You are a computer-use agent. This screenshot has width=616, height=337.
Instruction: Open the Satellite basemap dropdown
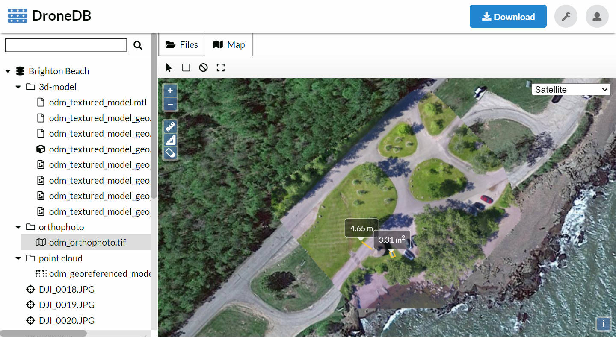pos(571,89)
